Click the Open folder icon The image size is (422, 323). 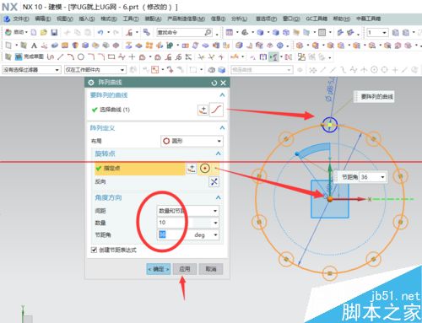(x=44, y=32)
